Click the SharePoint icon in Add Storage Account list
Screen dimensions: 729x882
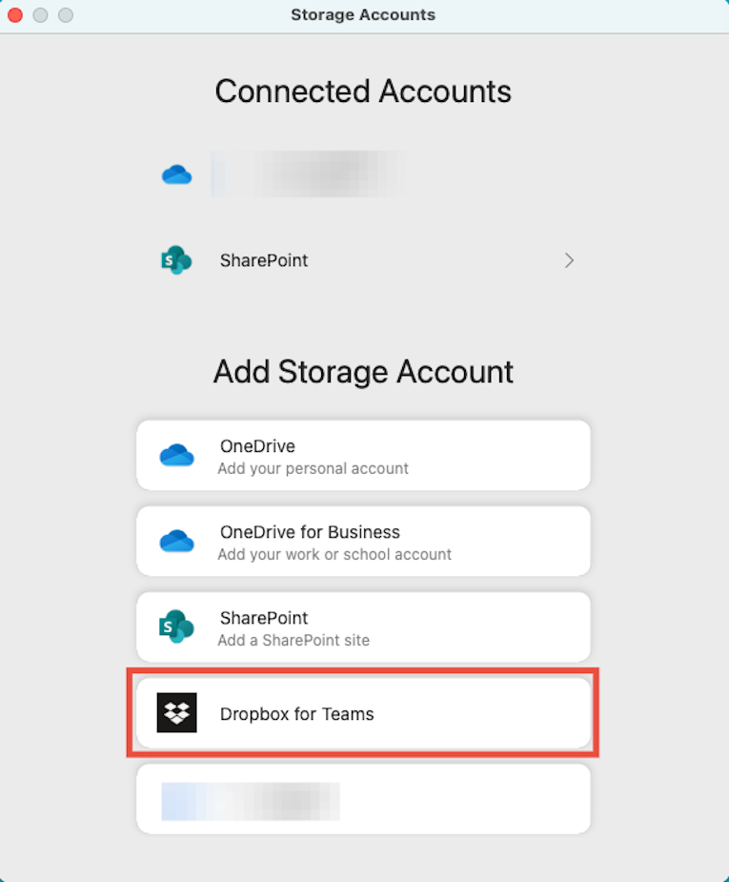[x=176, y=626]
